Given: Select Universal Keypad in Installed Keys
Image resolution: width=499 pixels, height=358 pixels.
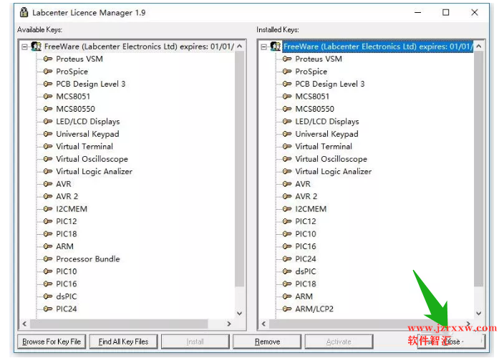Looking at the screenshot, I should click(x=327, y=134).
